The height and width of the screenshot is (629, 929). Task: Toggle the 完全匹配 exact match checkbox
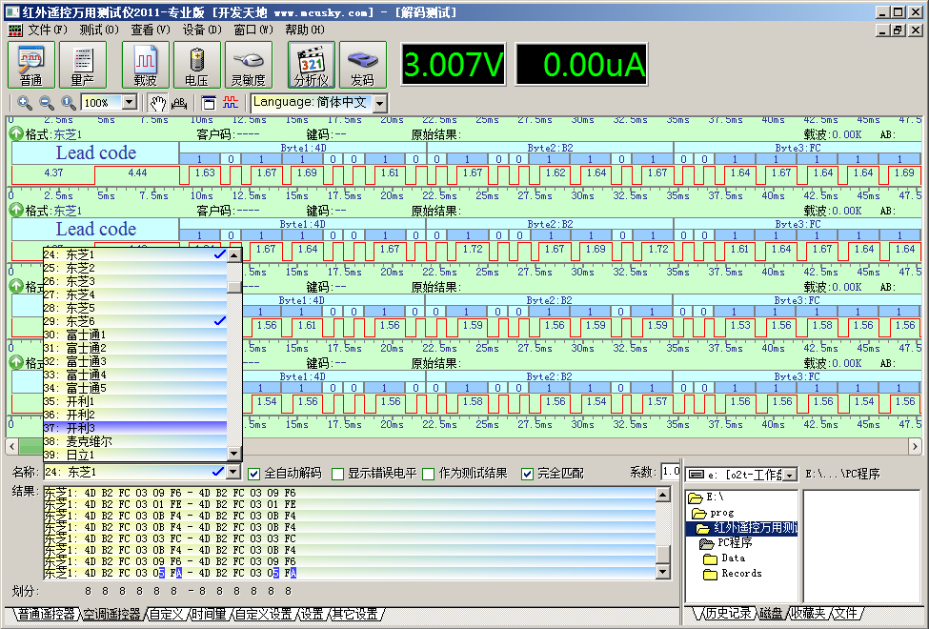pos(527,474)
